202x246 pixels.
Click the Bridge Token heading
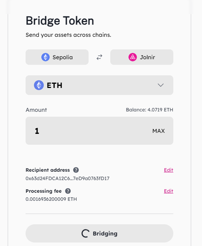coord(60,21)
